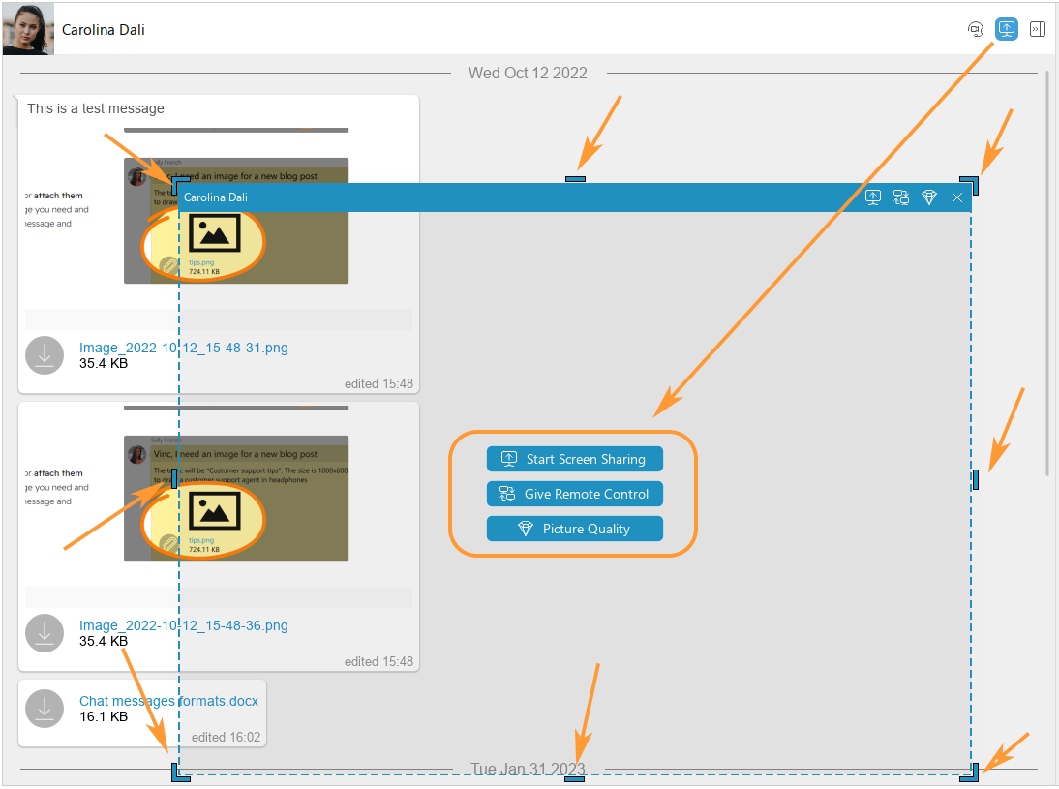
Task: Select the Start Screen Sharing icon in window header
Action: tap(873, 197)
